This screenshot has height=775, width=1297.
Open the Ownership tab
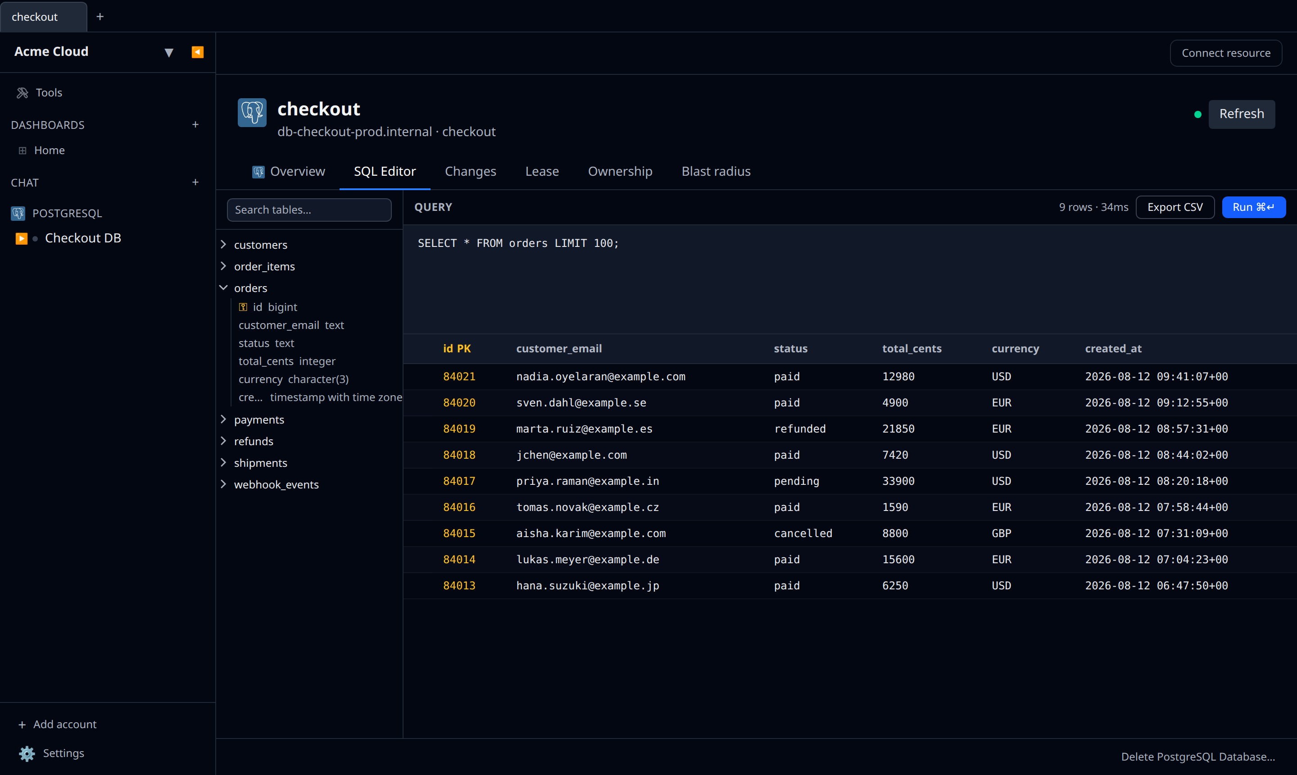pos(620,171)
